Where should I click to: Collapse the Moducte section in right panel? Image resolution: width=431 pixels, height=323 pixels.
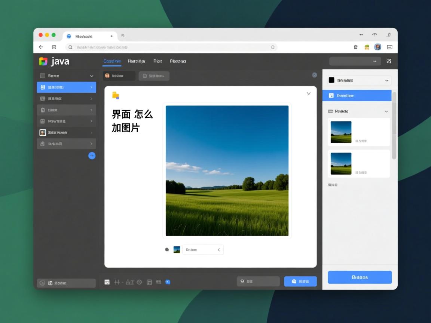[386, 111]
